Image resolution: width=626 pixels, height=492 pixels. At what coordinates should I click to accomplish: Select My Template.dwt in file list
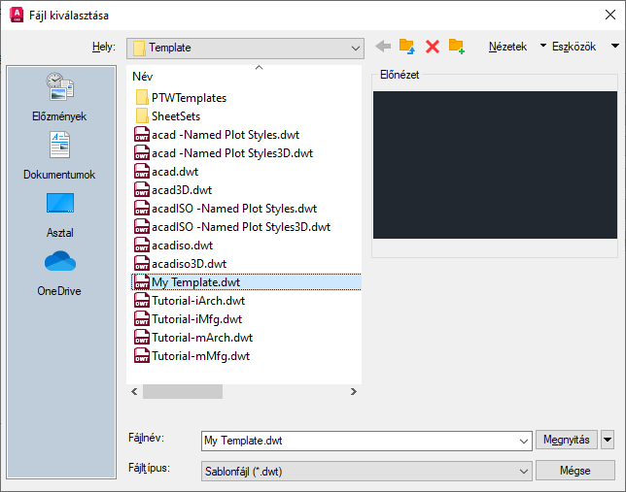click(x=246, y=281)
